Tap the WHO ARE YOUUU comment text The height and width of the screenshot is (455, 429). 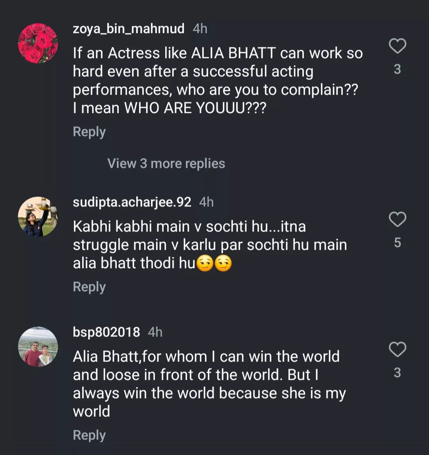point(169,108)
